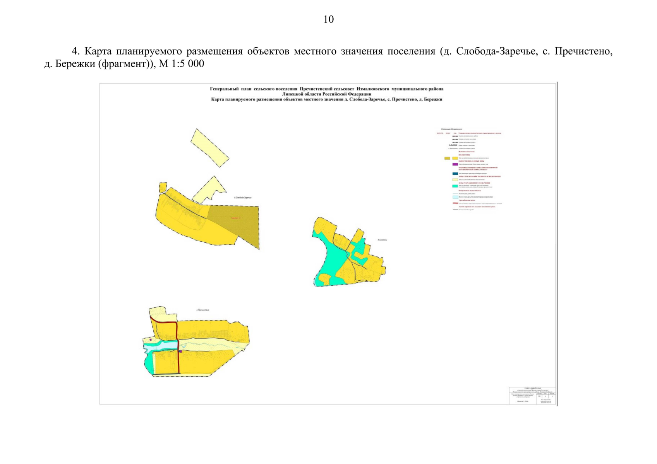Click the 'д. Бережки' map label
Screen dimensions: 657x464
382,240
